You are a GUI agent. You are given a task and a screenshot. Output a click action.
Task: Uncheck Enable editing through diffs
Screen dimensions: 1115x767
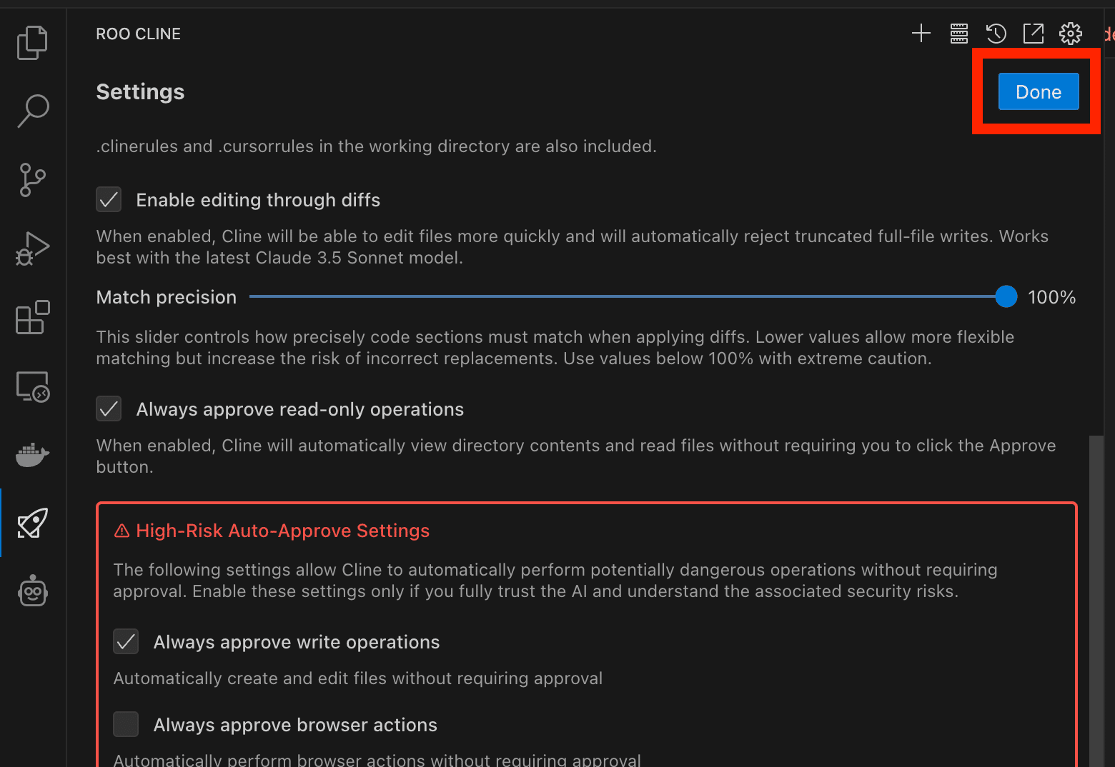pos(109,200)
